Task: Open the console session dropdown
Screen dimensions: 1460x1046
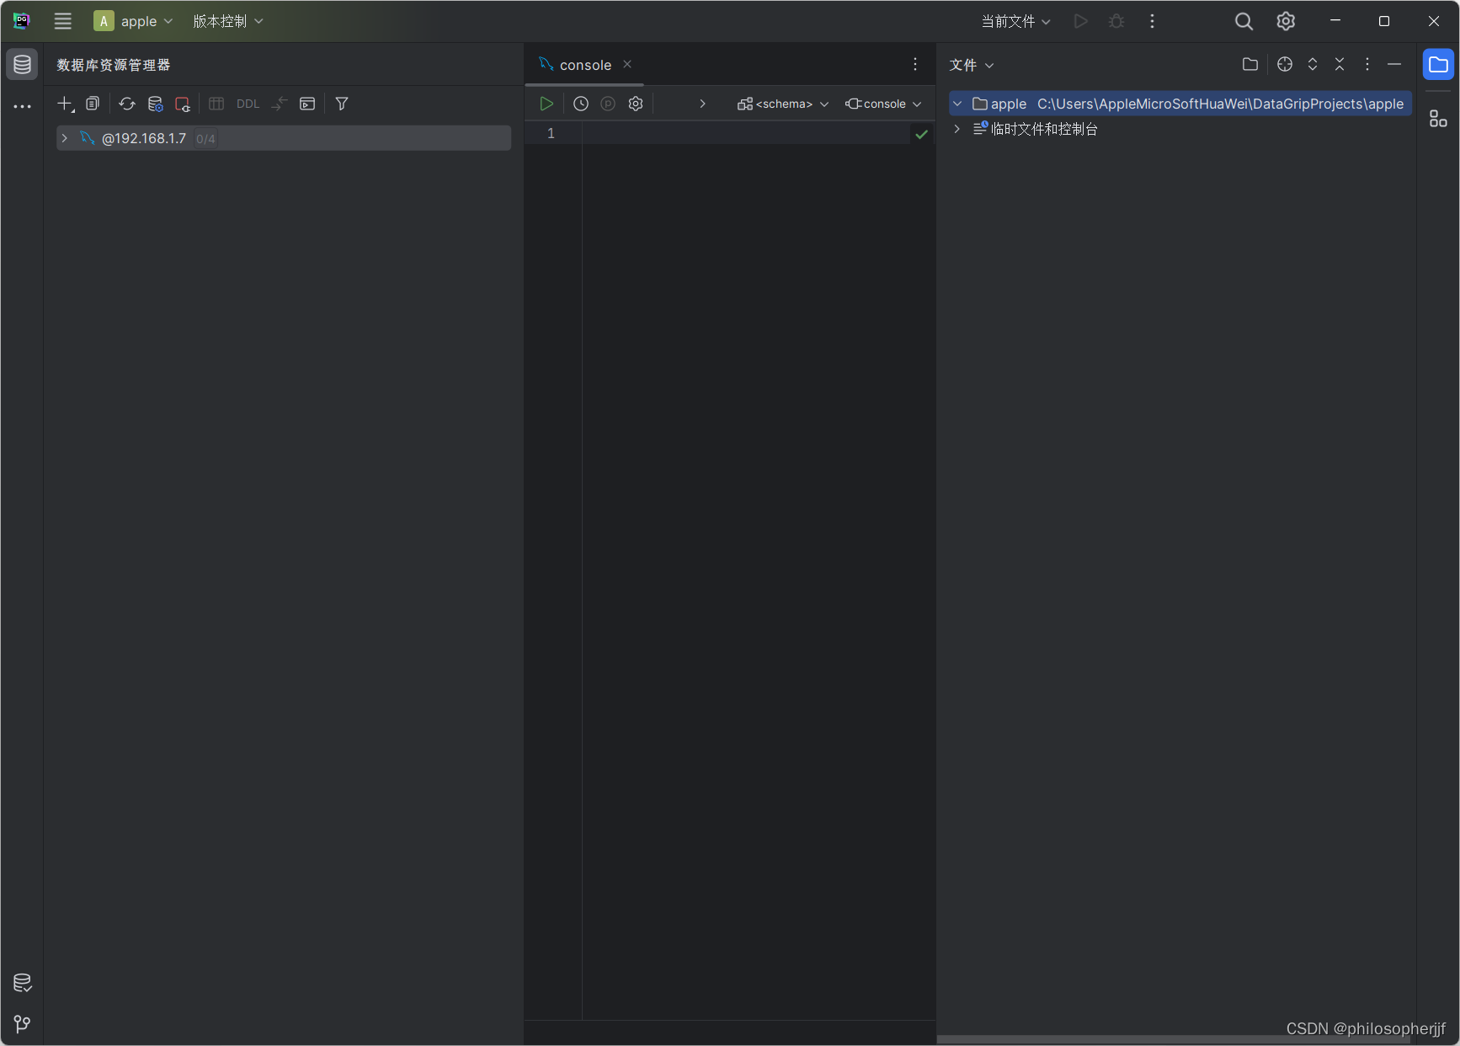Action: click(x=883, y=104)
